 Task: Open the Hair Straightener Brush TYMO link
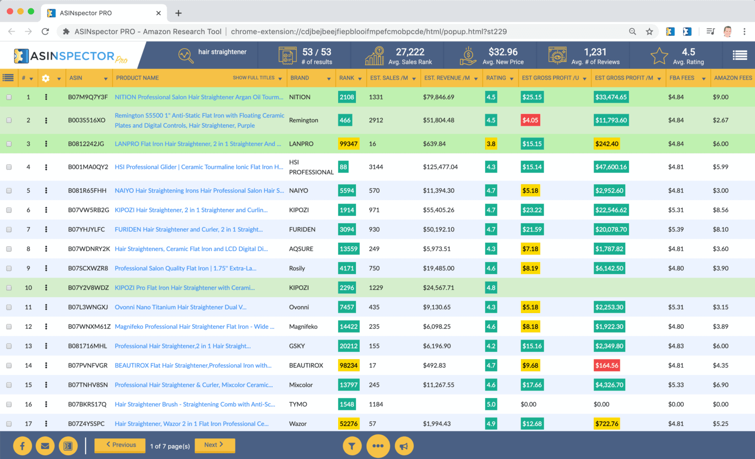[195, 404]
